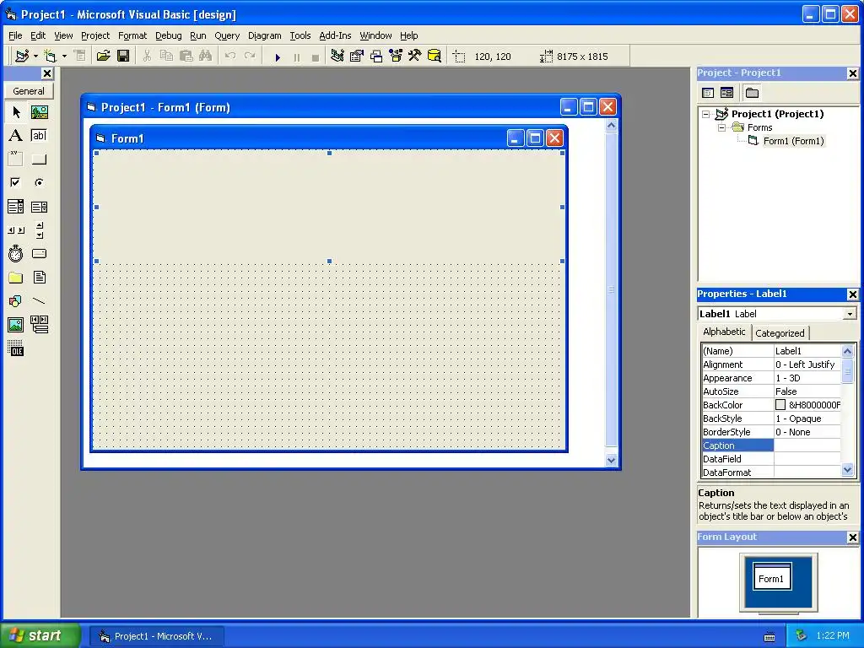The image size is (864, 648).
Task: Switch to the Categorized properties tab
Action: pos(780,333)
